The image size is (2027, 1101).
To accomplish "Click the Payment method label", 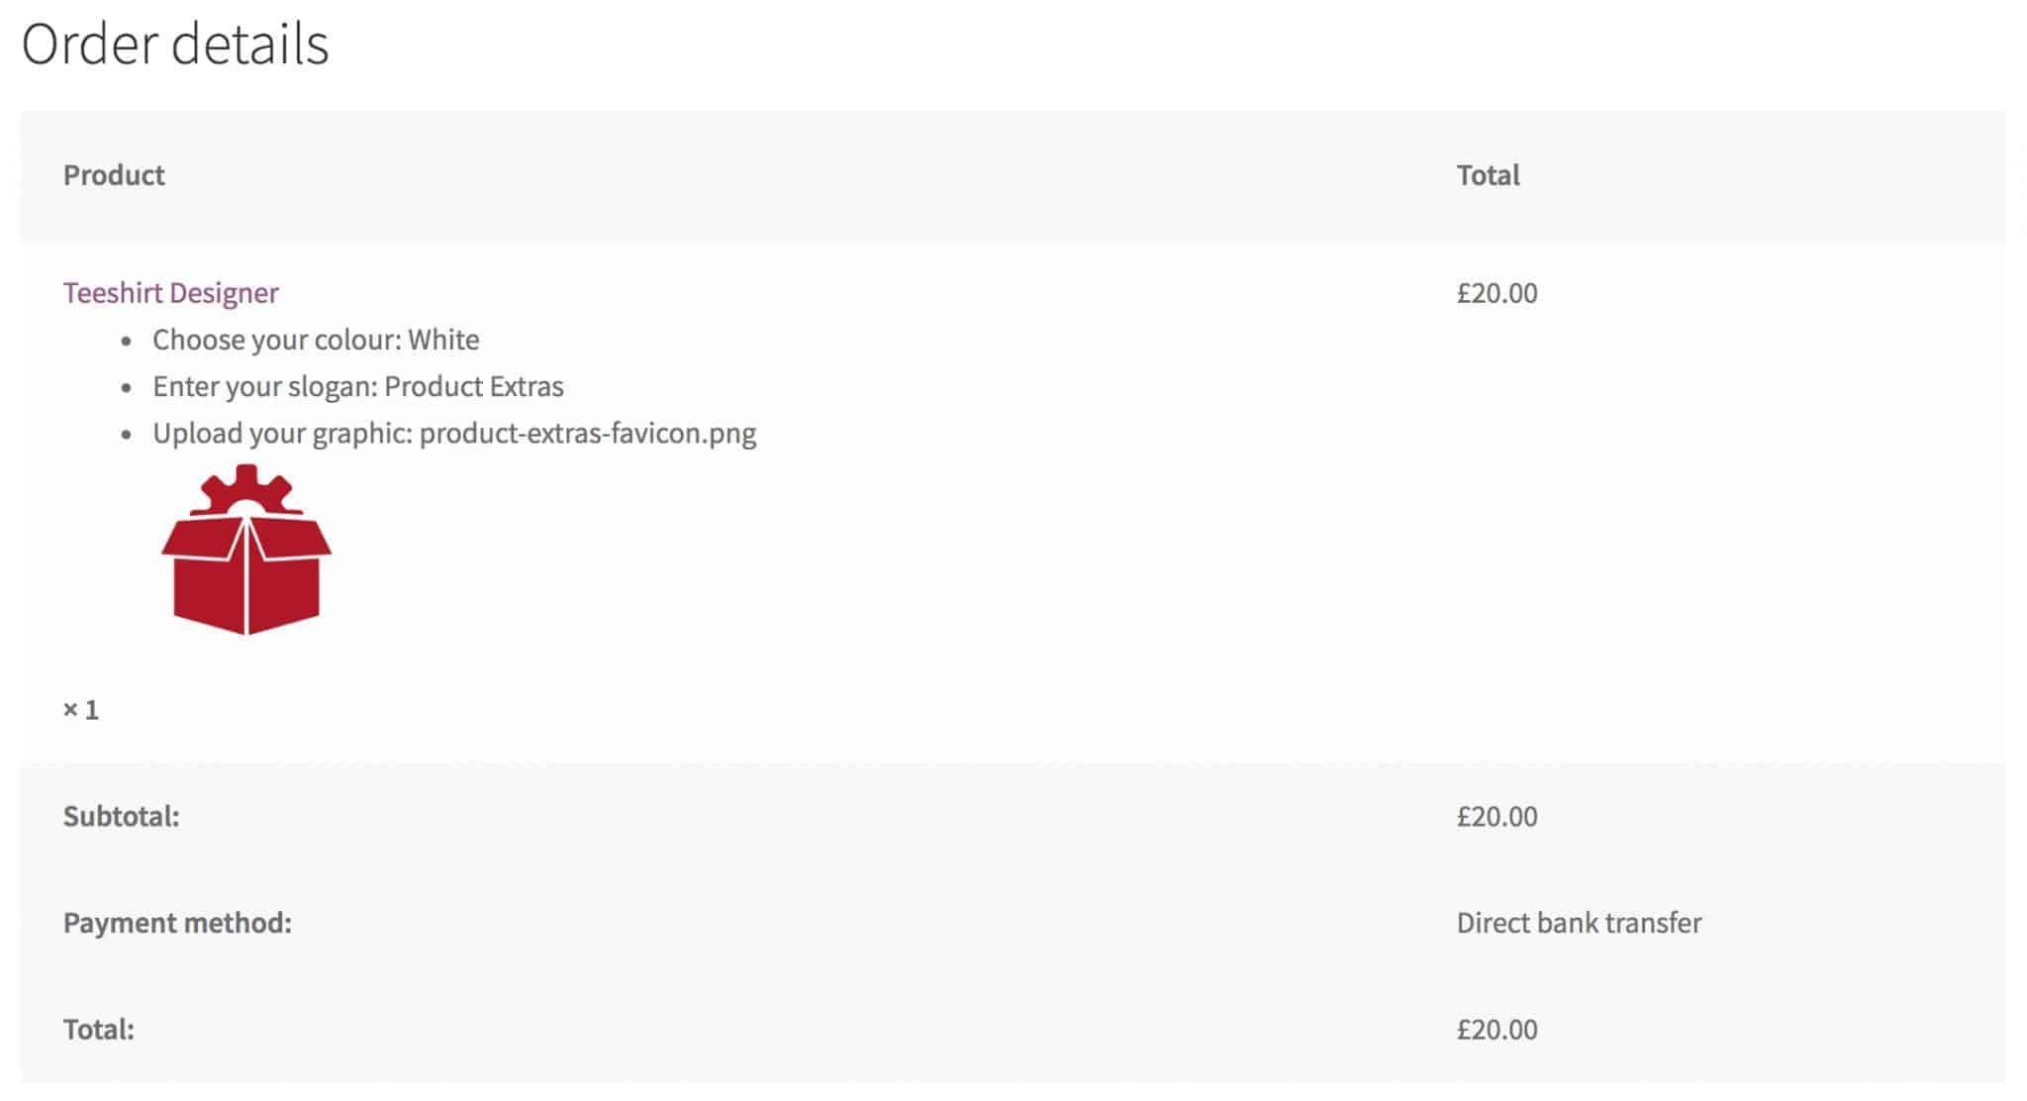I will (177, 923).
